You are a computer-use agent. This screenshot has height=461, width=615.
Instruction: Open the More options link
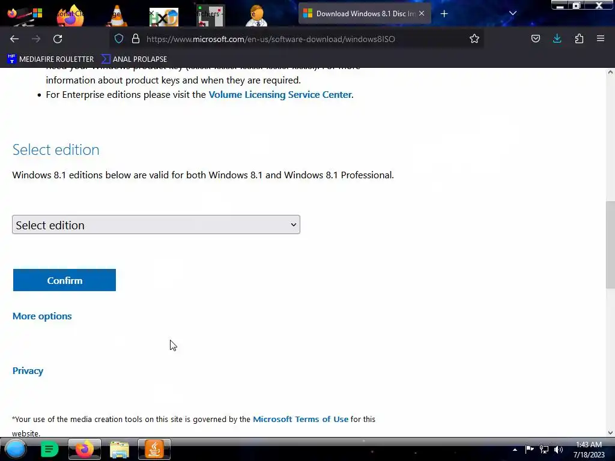(x=42, y=316)
